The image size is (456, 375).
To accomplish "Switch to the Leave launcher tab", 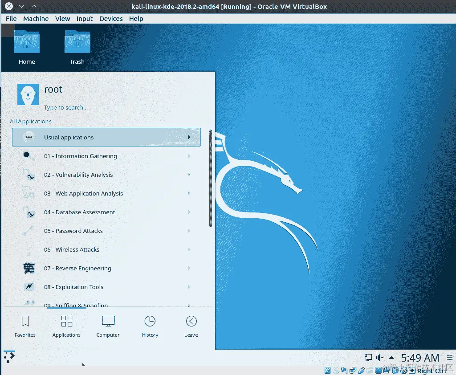I will [191, 326].
